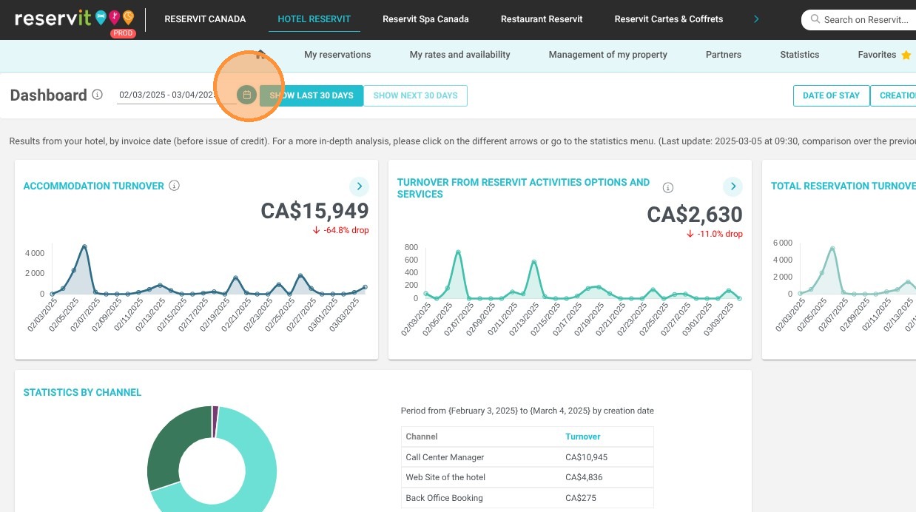Open Accommodation Turnover details arrow
This screenshot has width=916, height=512.
pos(359,186)
